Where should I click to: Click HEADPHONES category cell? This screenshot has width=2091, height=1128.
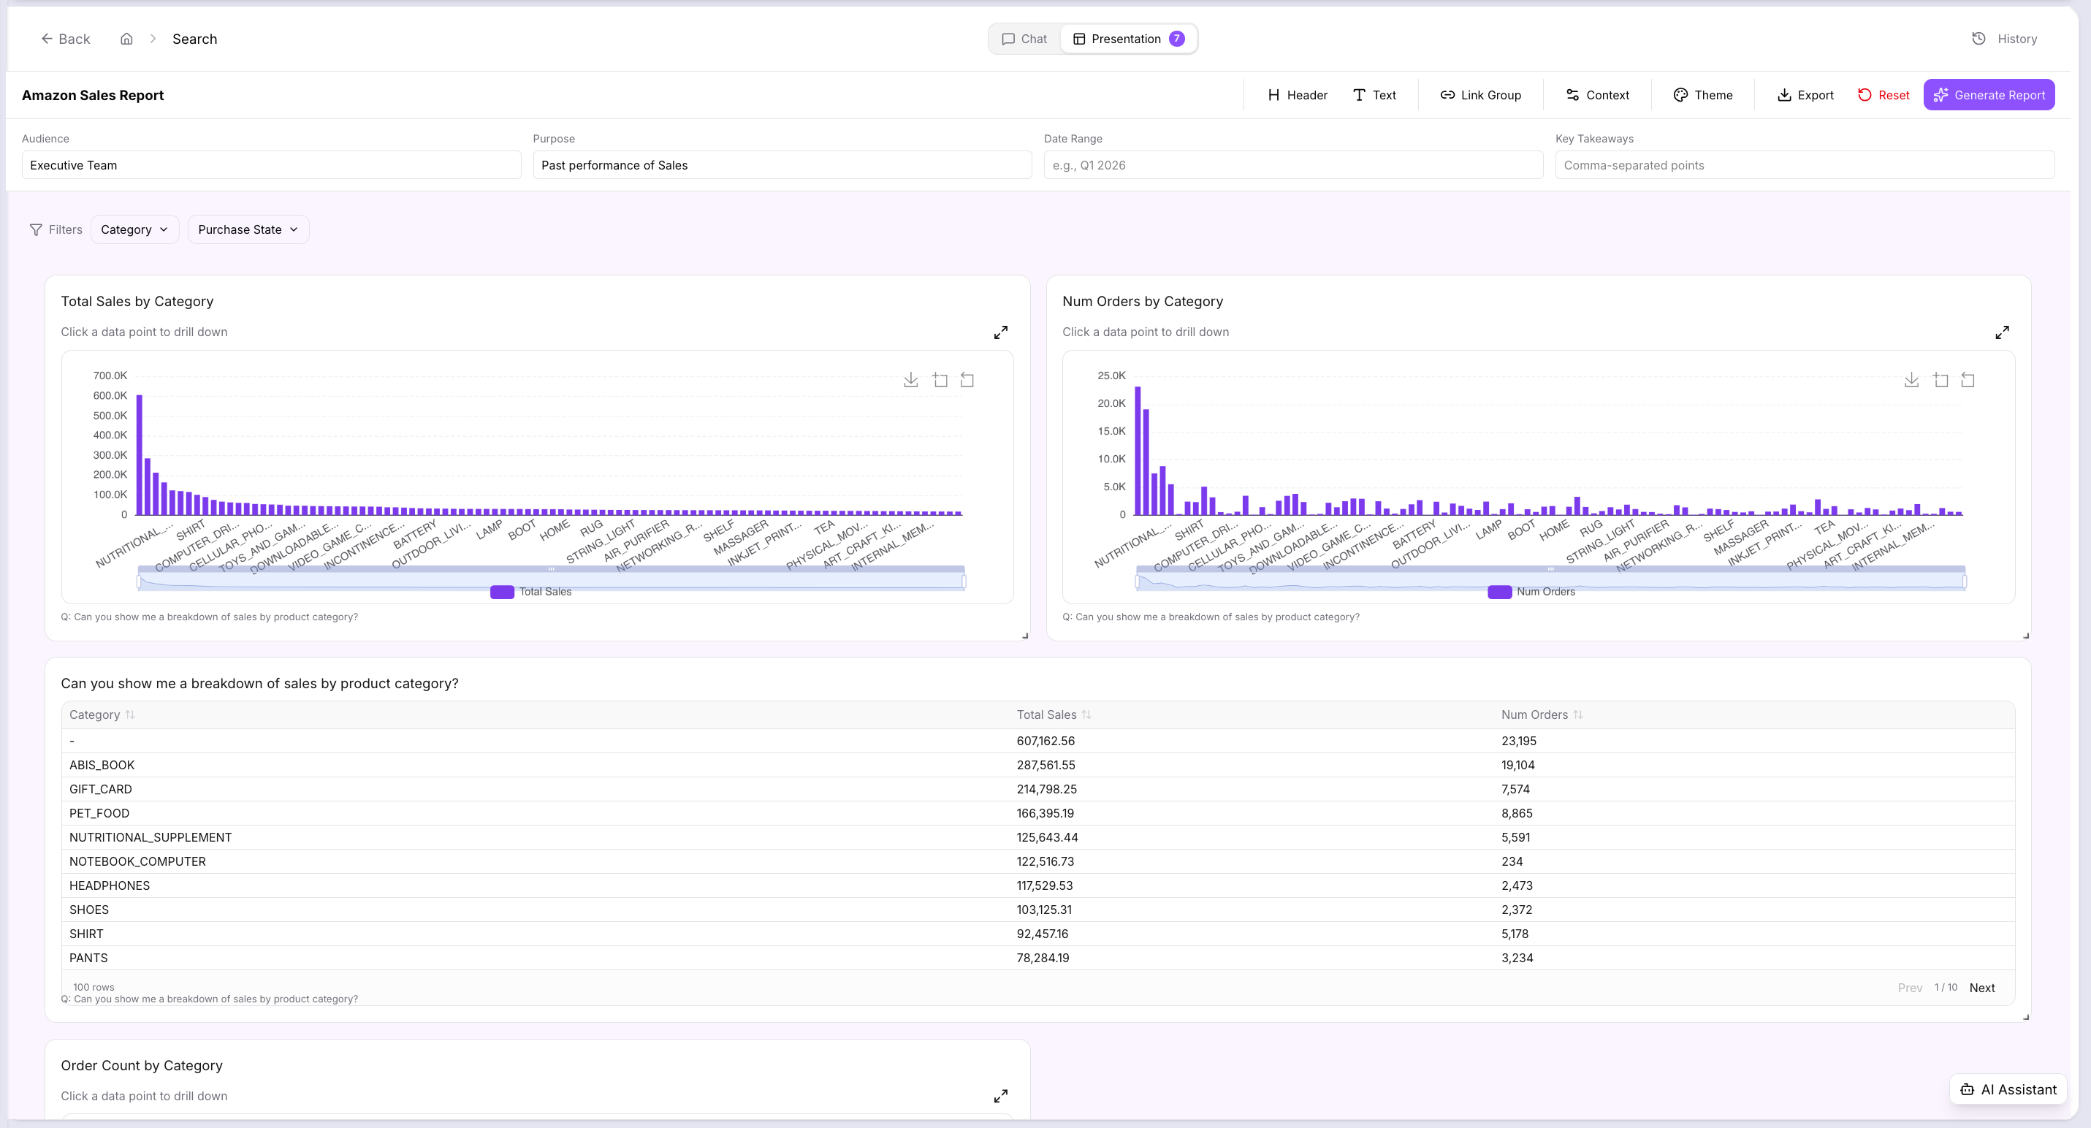tap(110, 886)
